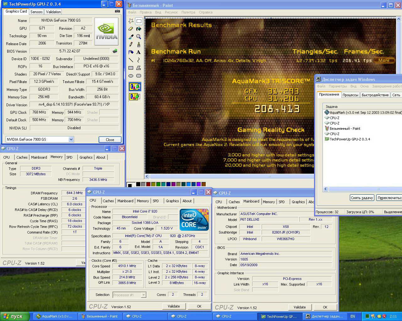Click the save BIOS icon in GPU-Z

115,51
